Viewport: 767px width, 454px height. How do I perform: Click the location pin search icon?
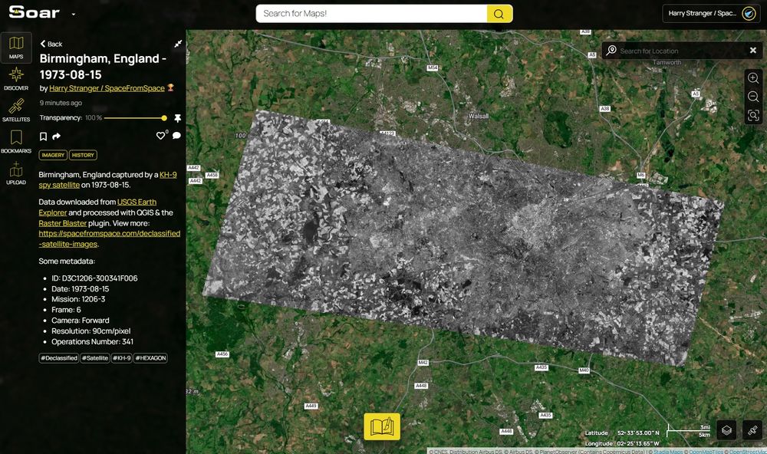[611, 51]
